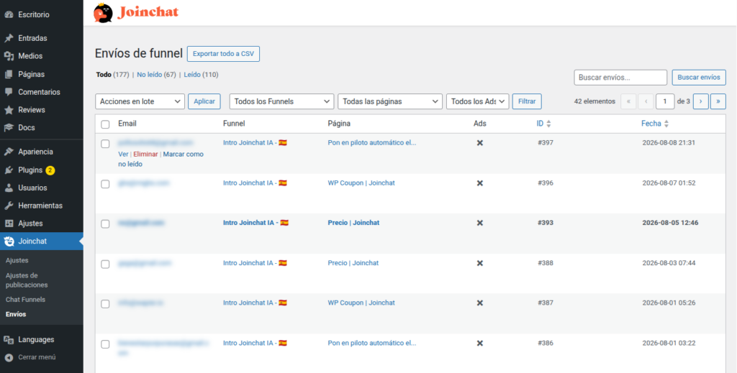Check the box for submission #393
This screenshot has width=737, height=373.
pyautogui.click(x=105, y=224)
